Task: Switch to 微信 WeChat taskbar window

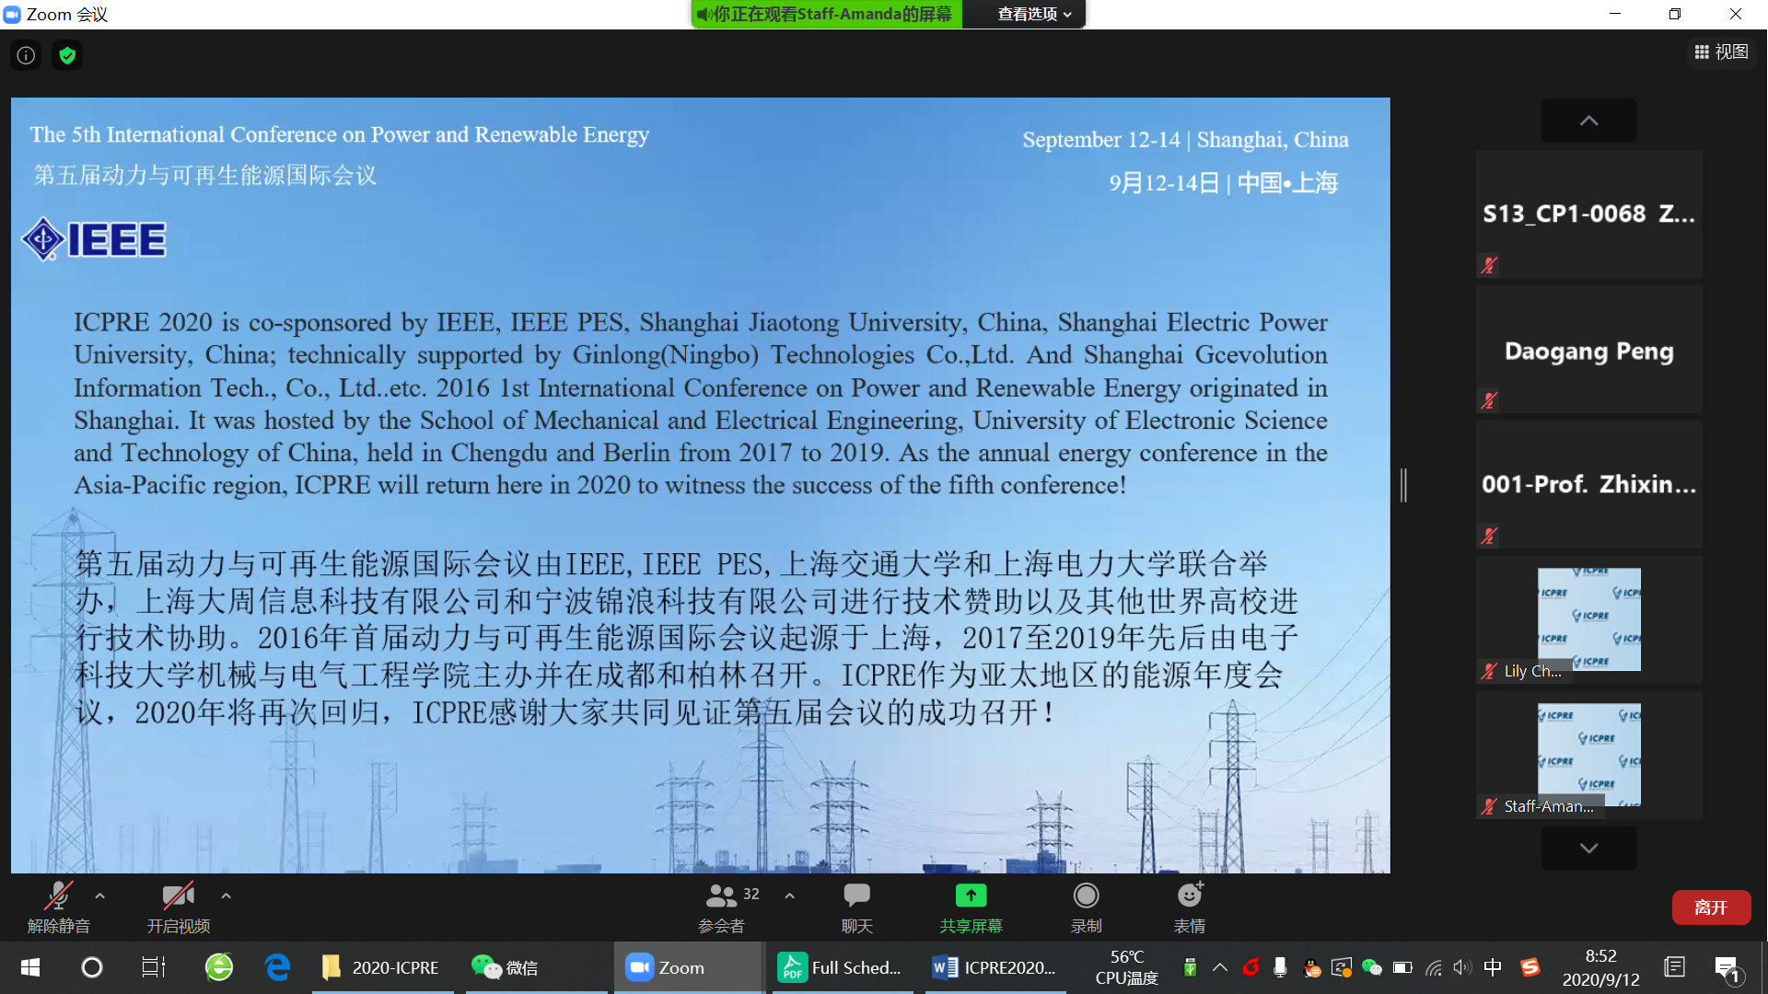Action: 536,967
